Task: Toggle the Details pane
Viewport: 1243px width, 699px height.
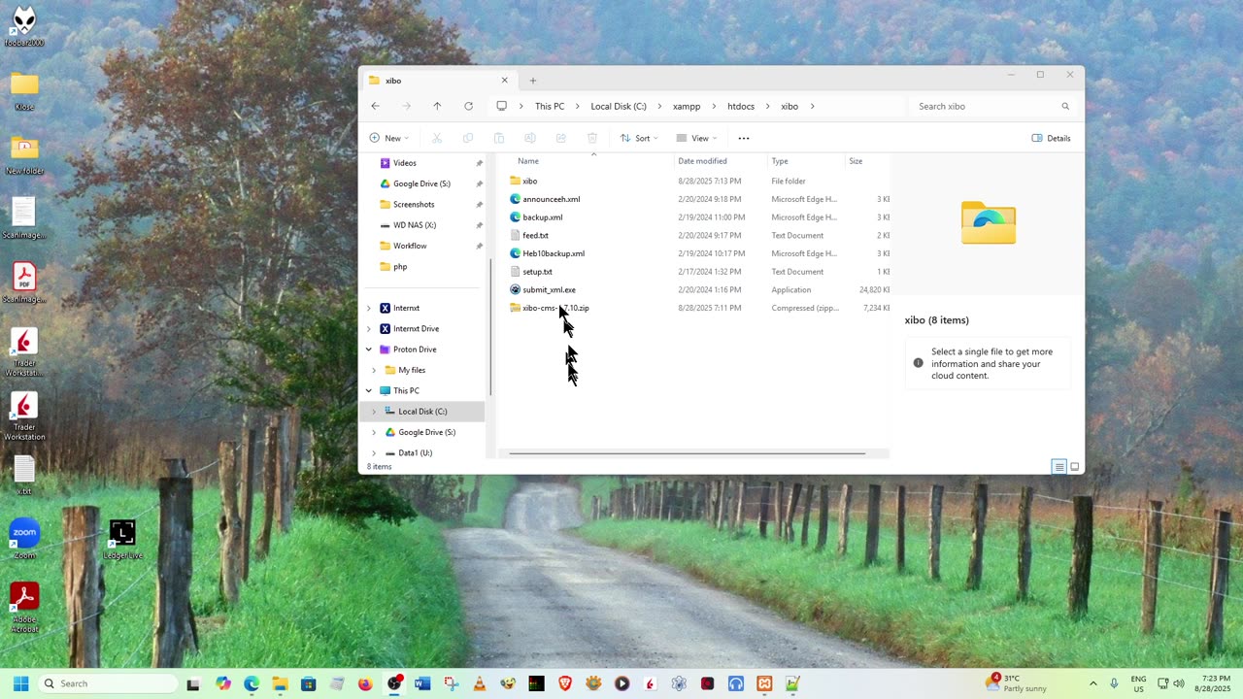Action: coord(1052,138)
